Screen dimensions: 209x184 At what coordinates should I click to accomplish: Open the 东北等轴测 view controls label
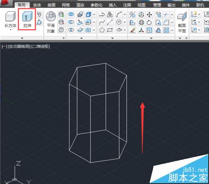click(19, 46)
